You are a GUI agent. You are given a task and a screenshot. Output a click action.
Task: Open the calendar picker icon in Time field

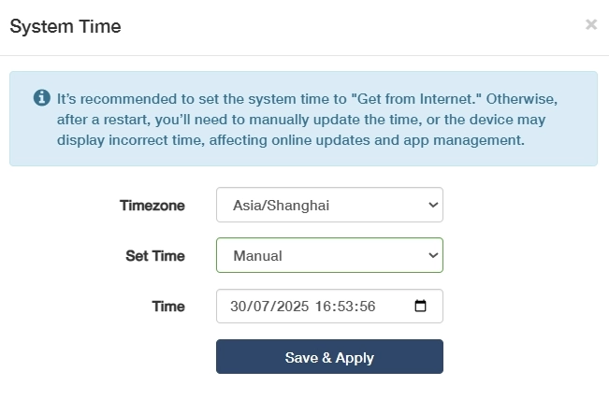point(420,306)
